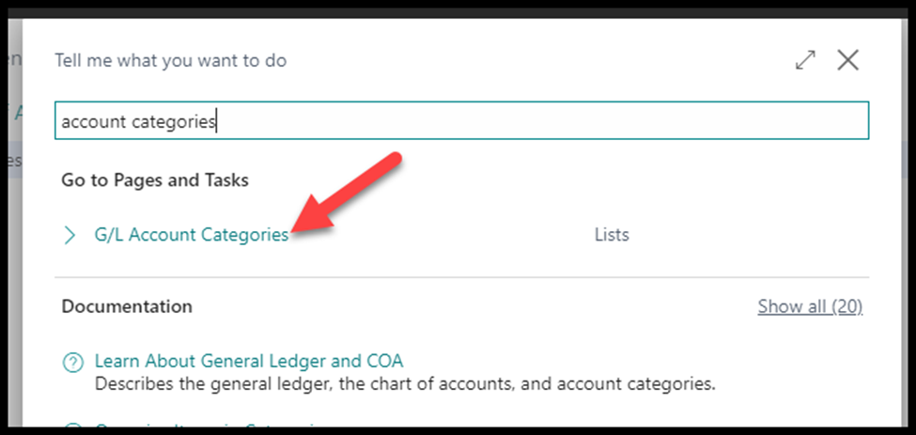The image size is (916, 435).
Task: Click the Documentation section heading
Action: click(x=127, y=306)
